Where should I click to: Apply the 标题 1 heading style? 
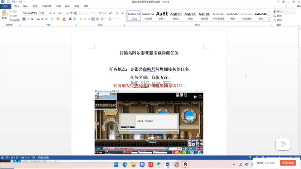click(162, 16)
